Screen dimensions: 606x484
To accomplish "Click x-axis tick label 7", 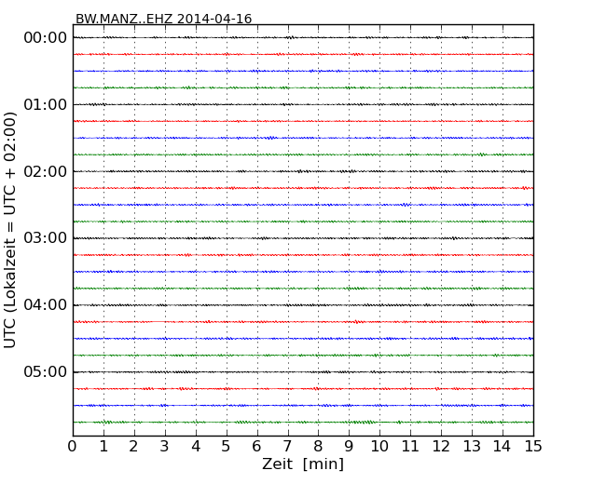I will click(287, 446).
